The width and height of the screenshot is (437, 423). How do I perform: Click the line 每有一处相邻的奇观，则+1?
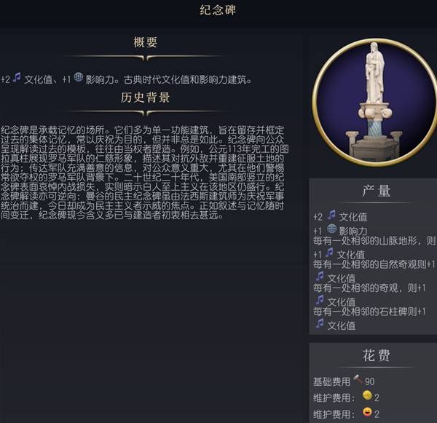369,288
